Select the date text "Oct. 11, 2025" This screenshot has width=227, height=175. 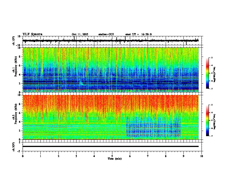80,34
